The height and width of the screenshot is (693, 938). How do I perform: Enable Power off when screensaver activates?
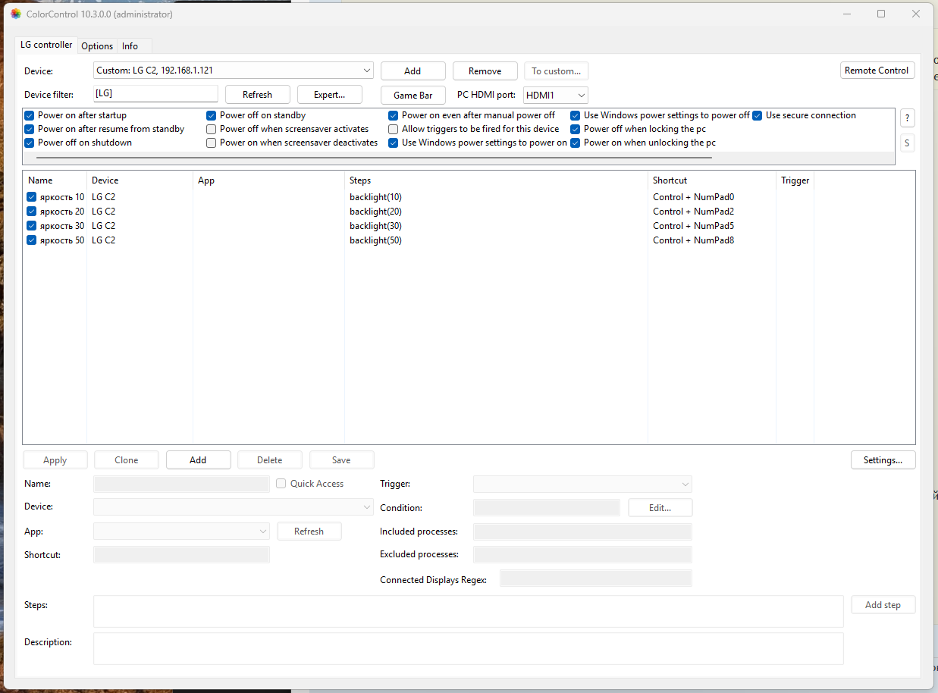(x=212, y=129)
